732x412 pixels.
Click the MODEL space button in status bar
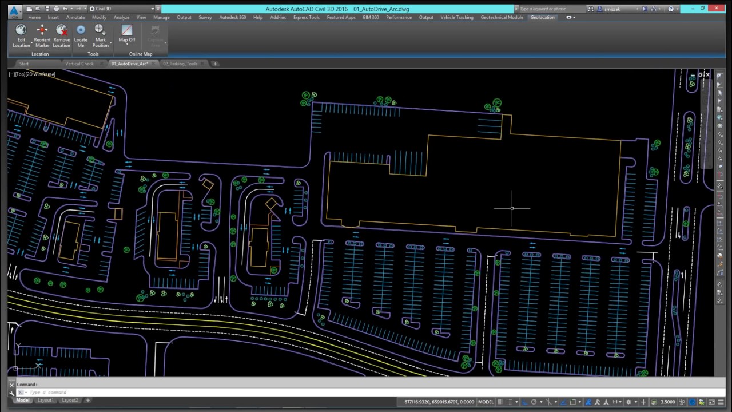486,402
